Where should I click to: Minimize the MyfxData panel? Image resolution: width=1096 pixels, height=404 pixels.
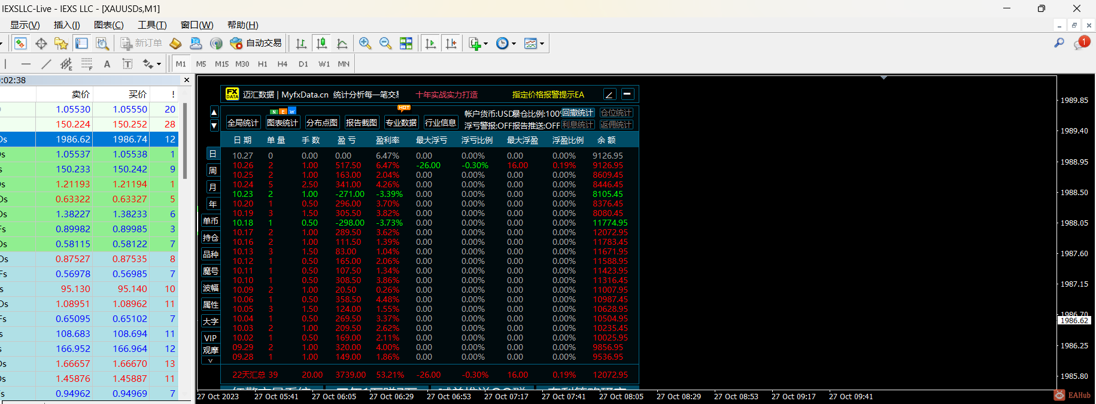pos(627,94)
